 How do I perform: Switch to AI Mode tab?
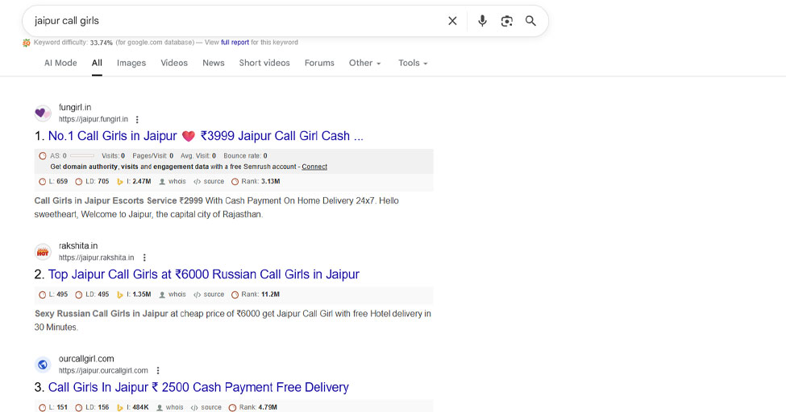click(x=60, y=63)
